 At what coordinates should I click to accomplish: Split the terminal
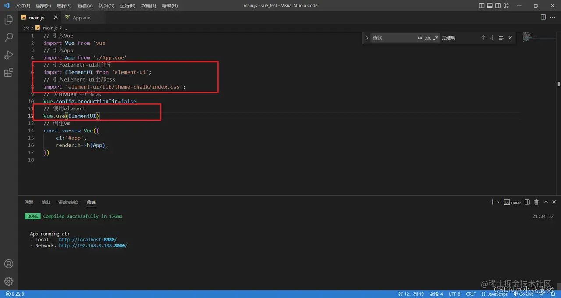coord(527,202)
